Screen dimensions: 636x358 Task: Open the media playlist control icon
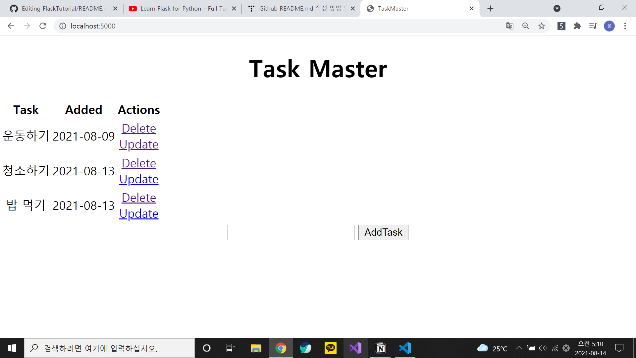tap(593, 26)
